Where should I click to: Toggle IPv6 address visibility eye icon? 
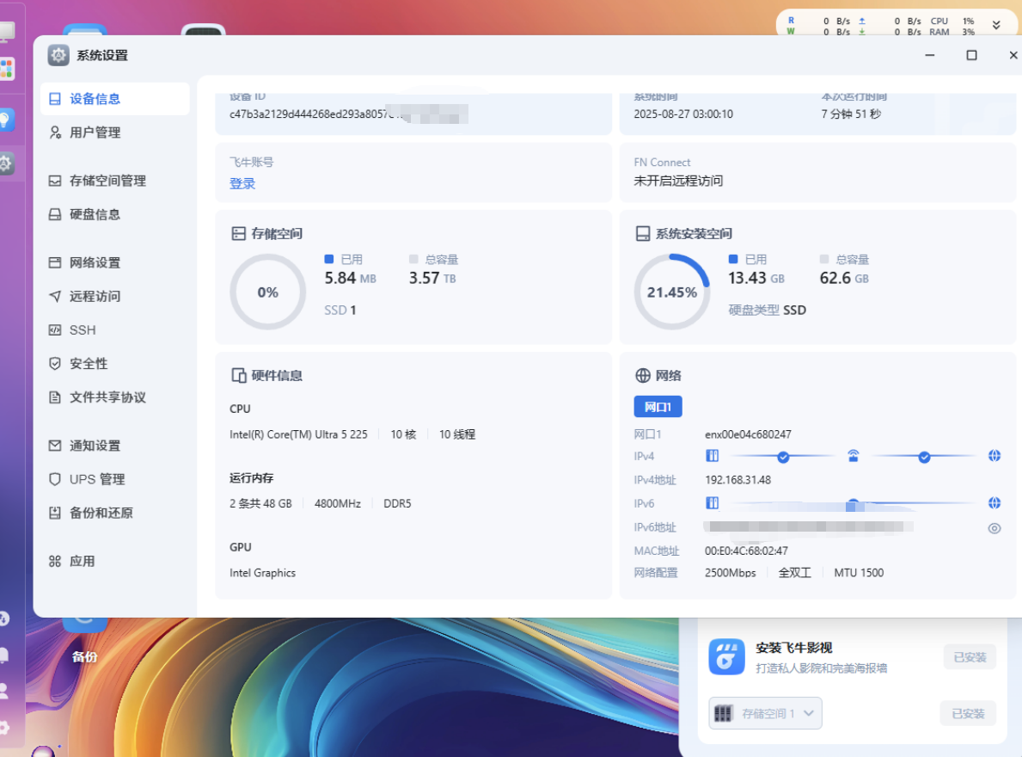tap(994, 528)
